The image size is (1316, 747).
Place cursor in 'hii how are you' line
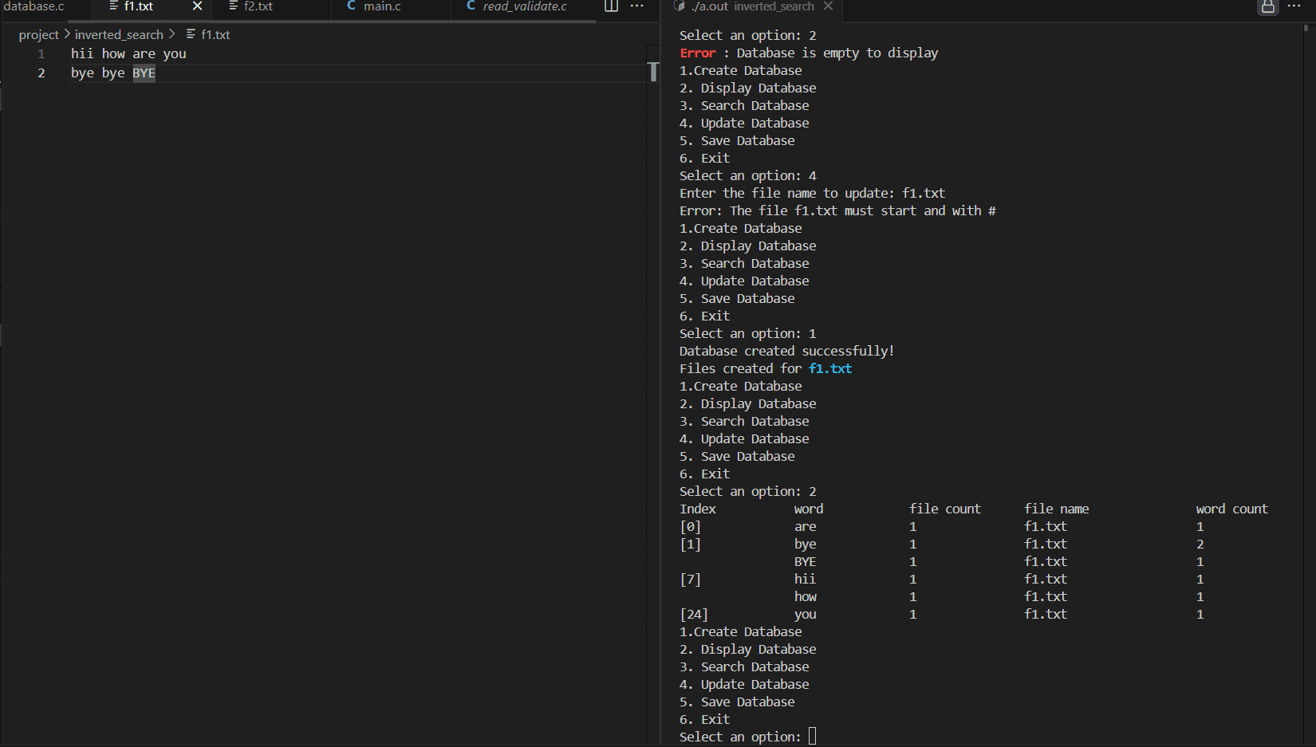(128, 54)
